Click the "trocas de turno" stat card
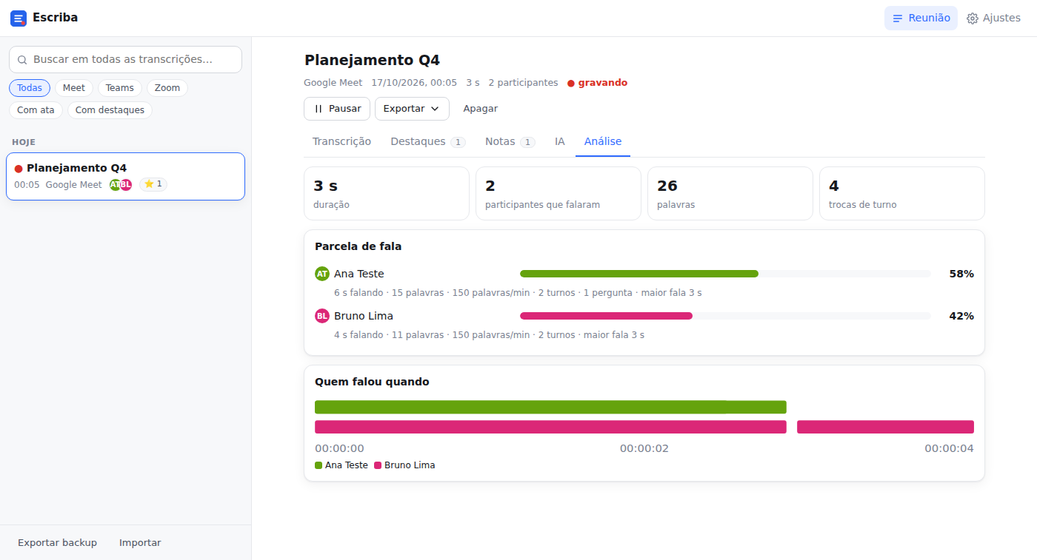The image size is (1037, 560). (902, 194)
